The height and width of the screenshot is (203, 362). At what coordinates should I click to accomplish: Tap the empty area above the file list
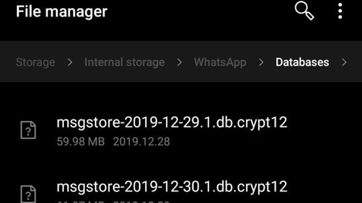181,95
